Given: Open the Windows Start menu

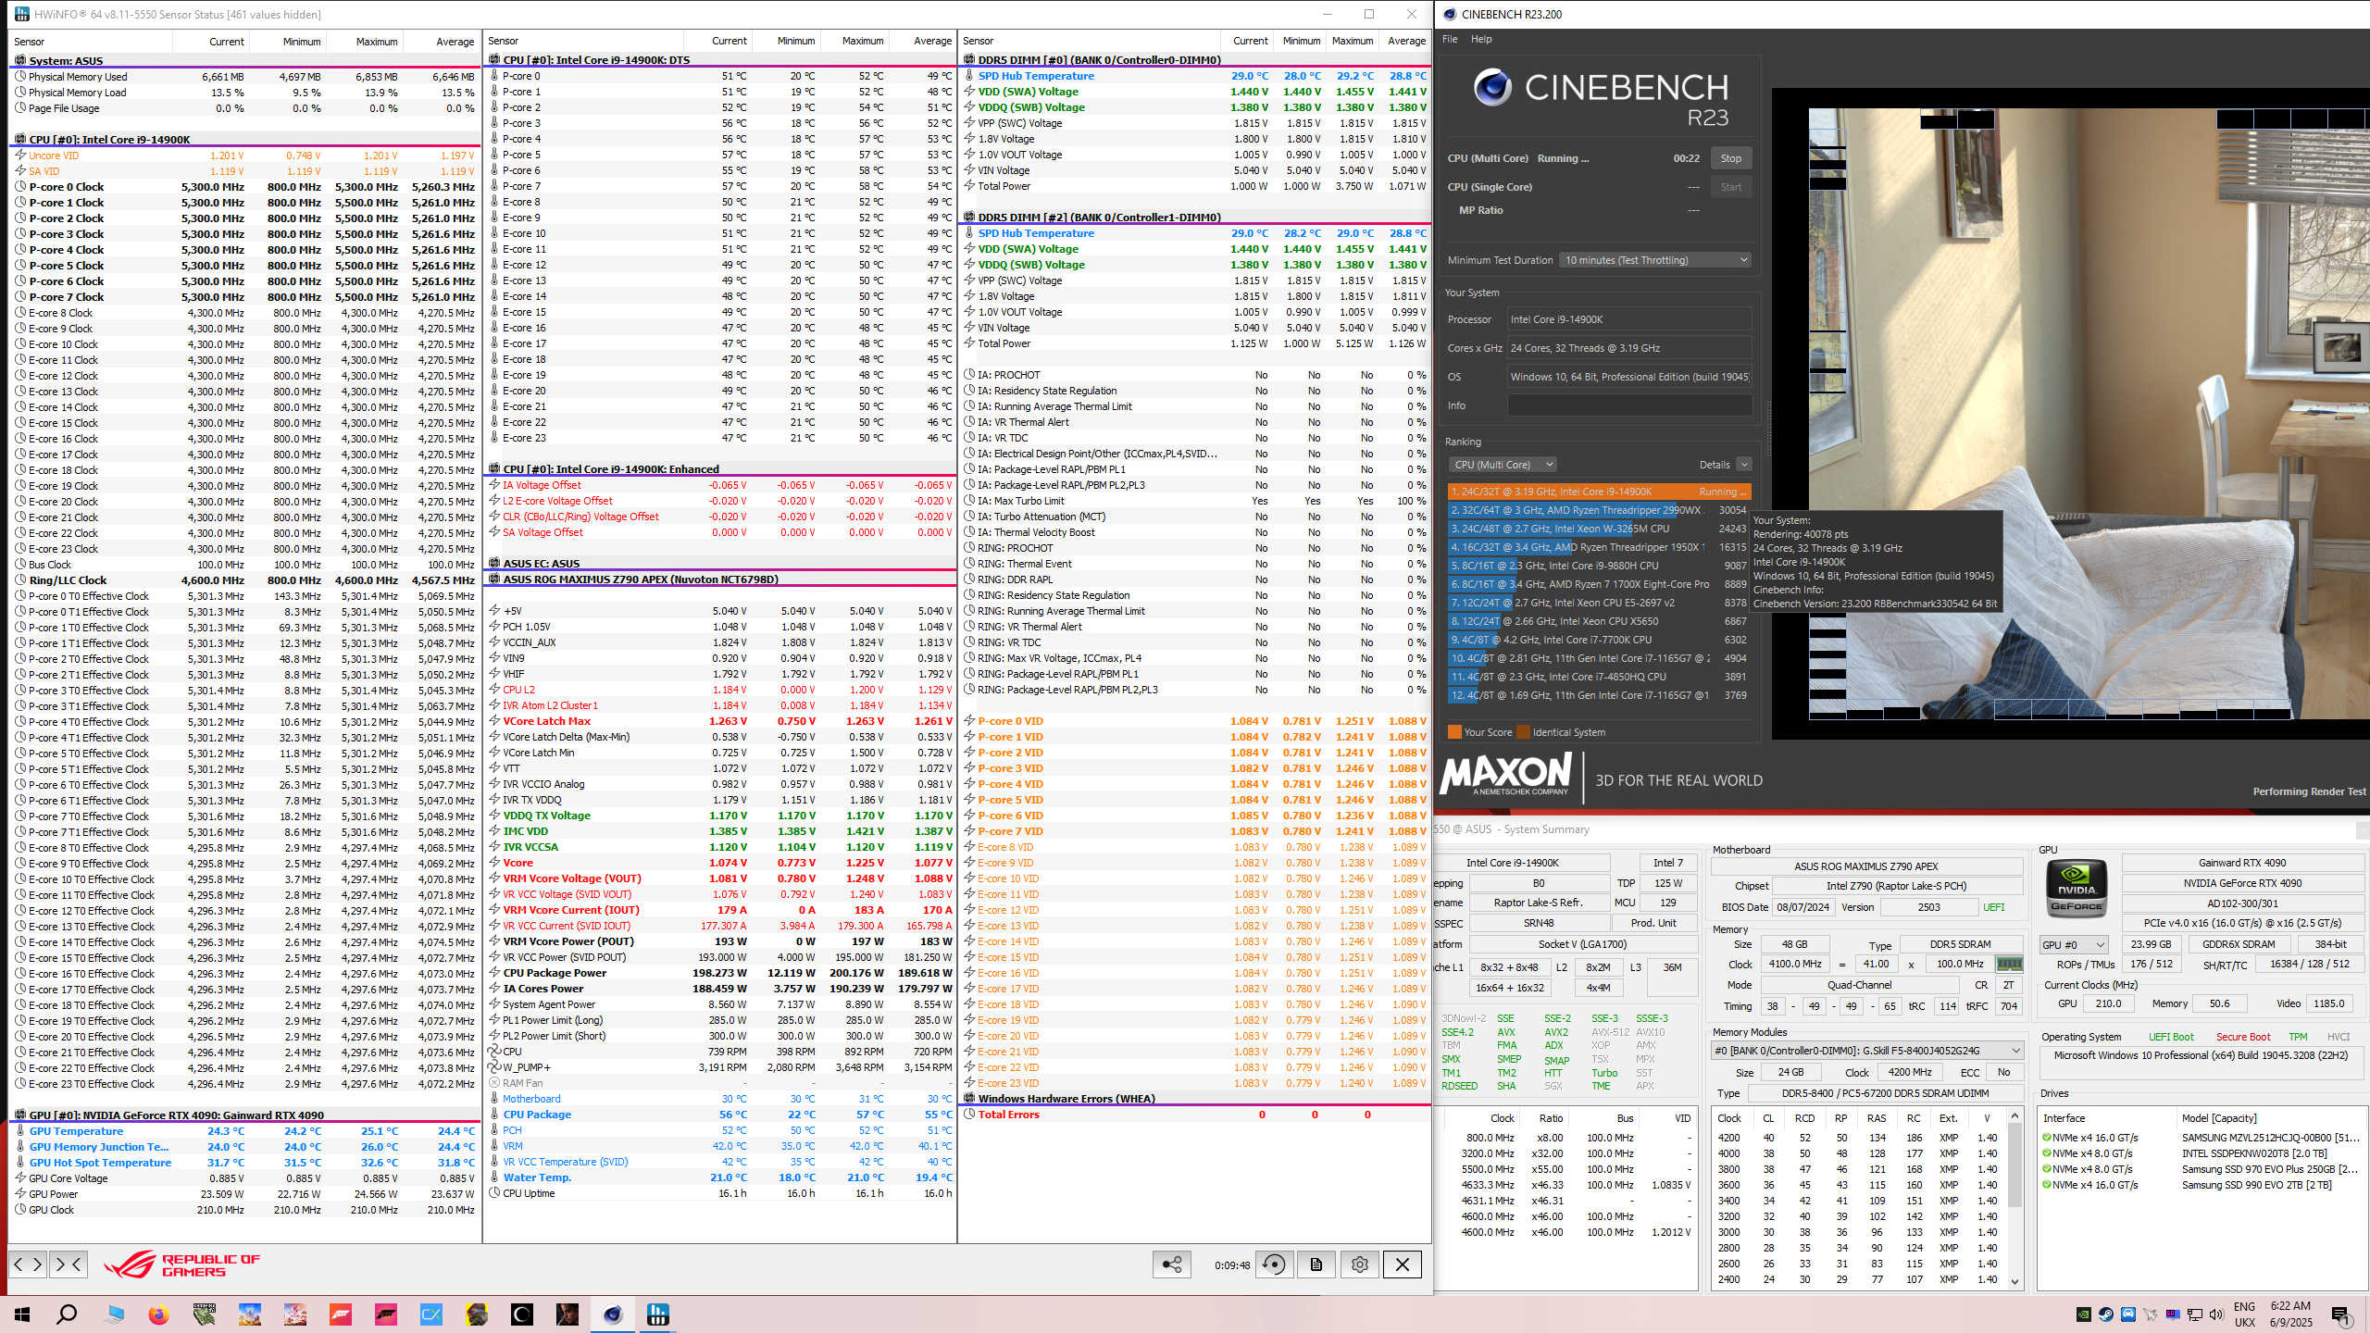Looking at the screenshot, I should coord(22,1314).
